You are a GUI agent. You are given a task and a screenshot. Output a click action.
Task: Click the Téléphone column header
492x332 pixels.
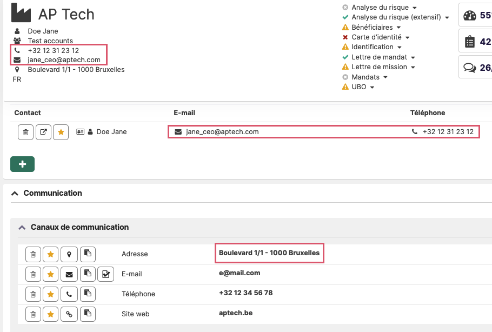click(428, 113)
